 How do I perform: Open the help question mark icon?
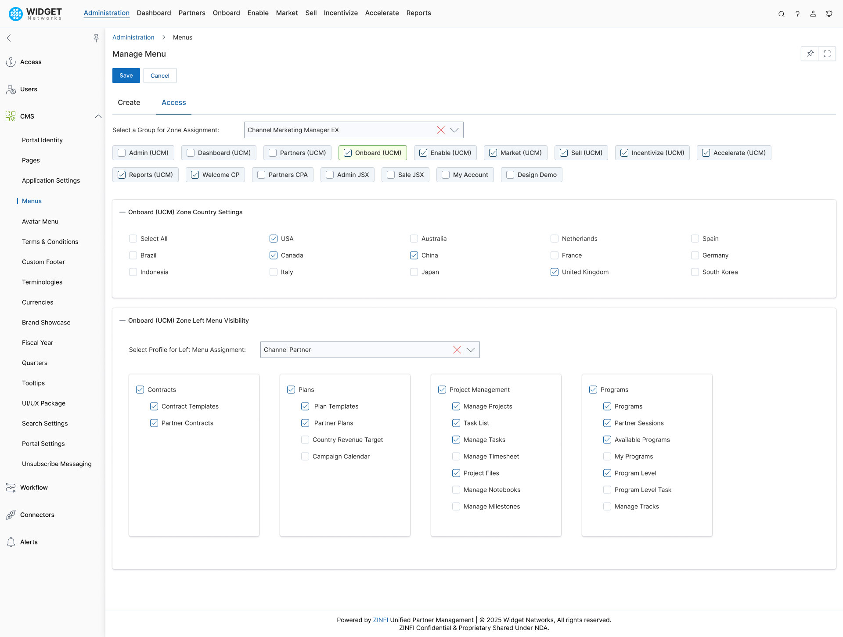pyautogui.click(x=797, y=14)
